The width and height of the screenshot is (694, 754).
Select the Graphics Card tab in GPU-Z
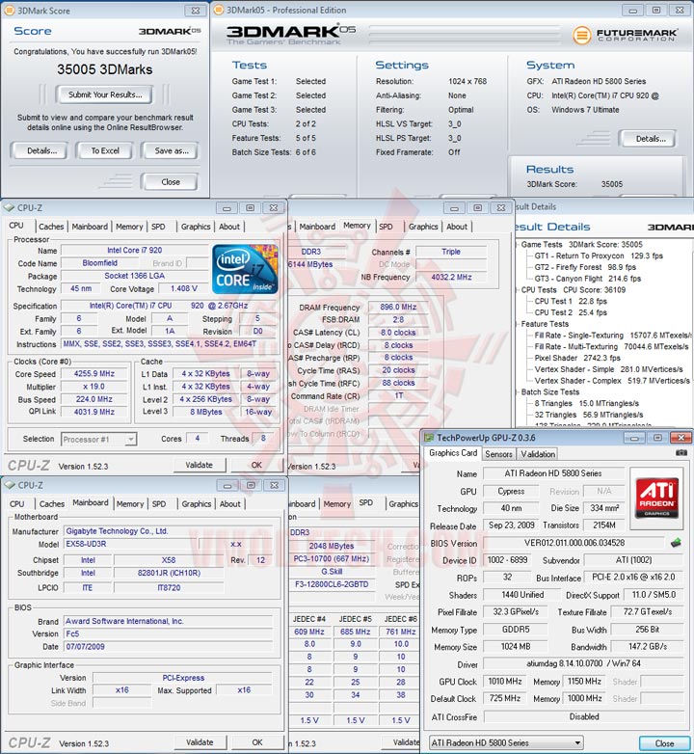(x=453, y=453)
